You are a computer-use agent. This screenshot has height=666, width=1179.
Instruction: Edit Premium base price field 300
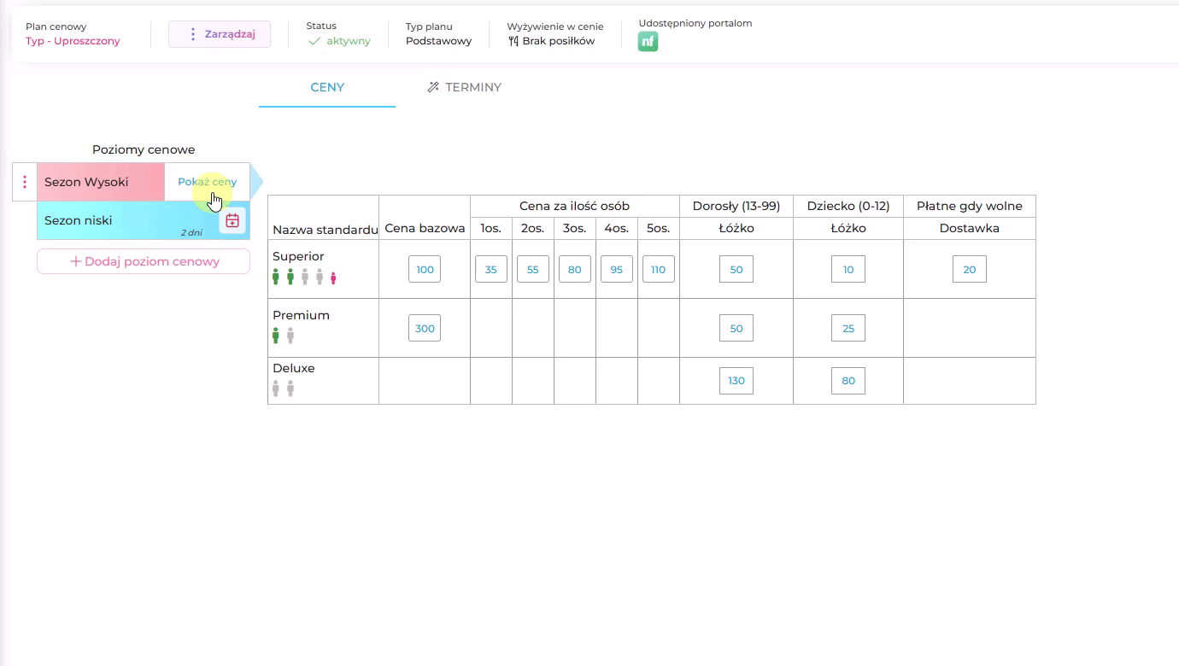click(x=425, y=329)
